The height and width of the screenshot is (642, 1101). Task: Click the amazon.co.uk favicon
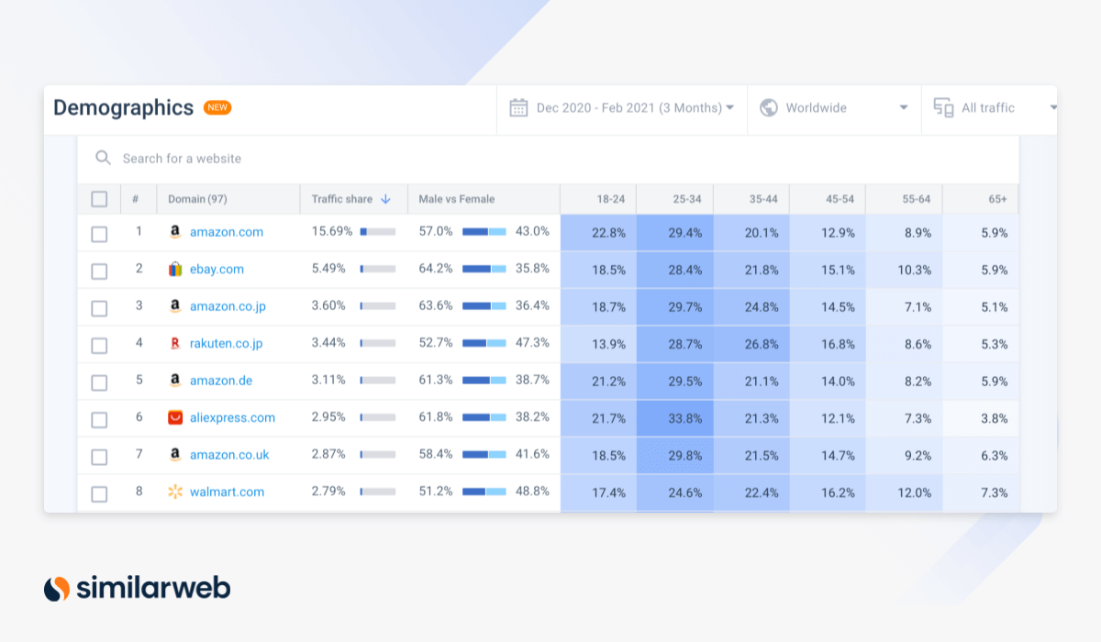pos(175,454)
